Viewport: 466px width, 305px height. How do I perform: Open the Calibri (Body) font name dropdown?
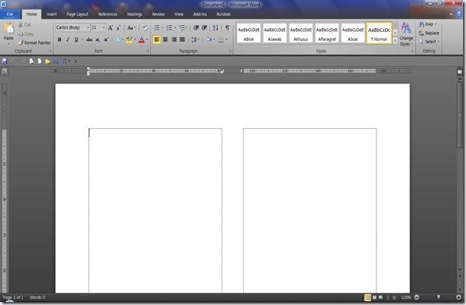click(x=88, y=27)
